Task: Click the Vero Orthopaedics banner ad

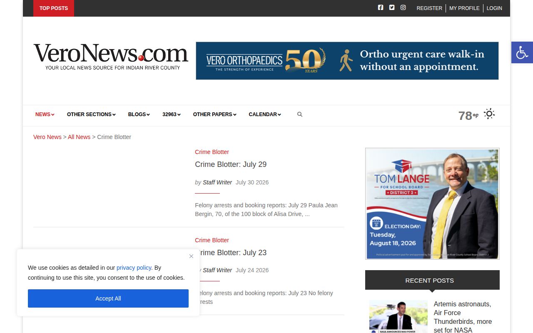Action: [347, 61]
